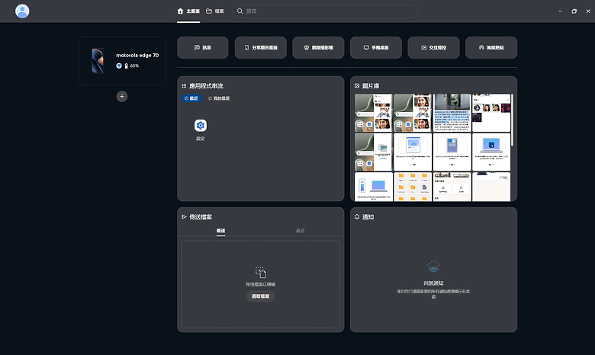Open the 訊息 messages feature
The image size is (595, 355).
(203, 47)
